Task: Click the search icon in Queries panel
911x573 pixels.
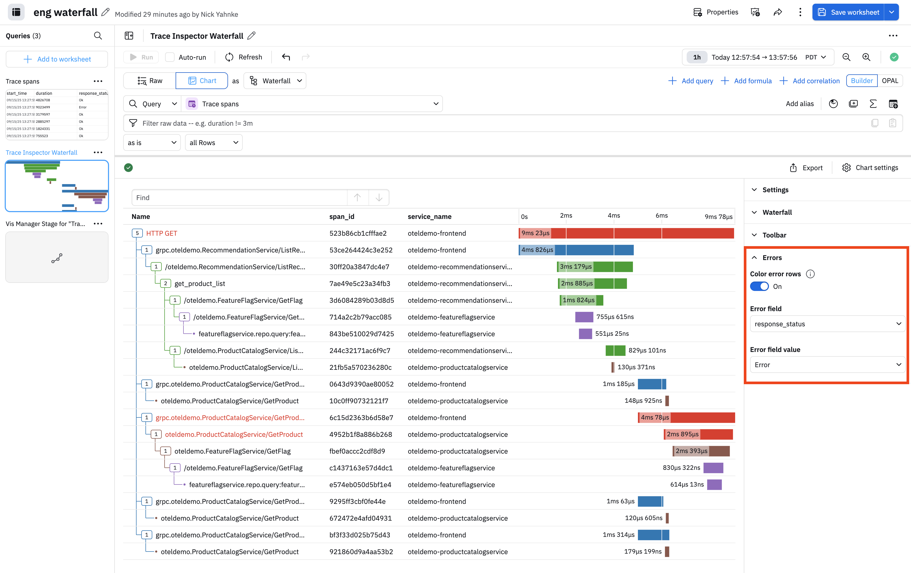Action: pos(98,36)
